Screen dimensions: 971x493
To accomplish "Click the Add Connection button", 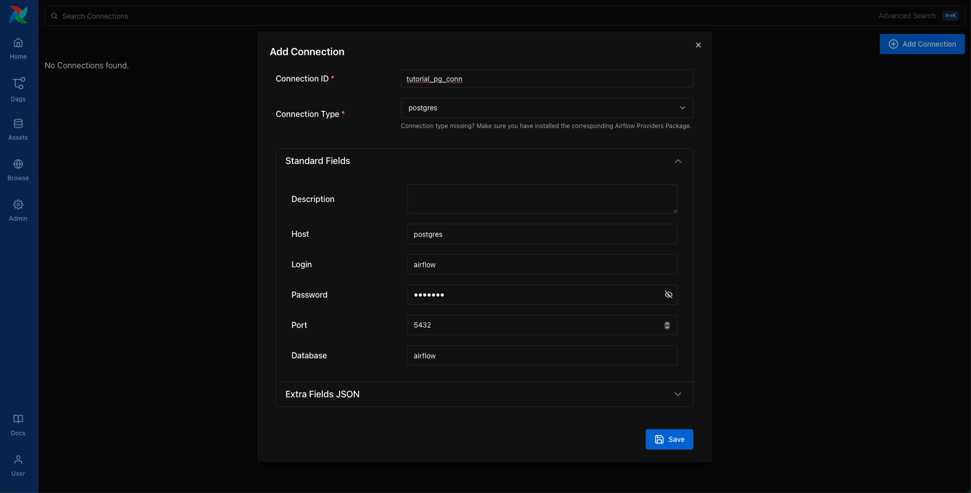I will (x=922, y=44).
